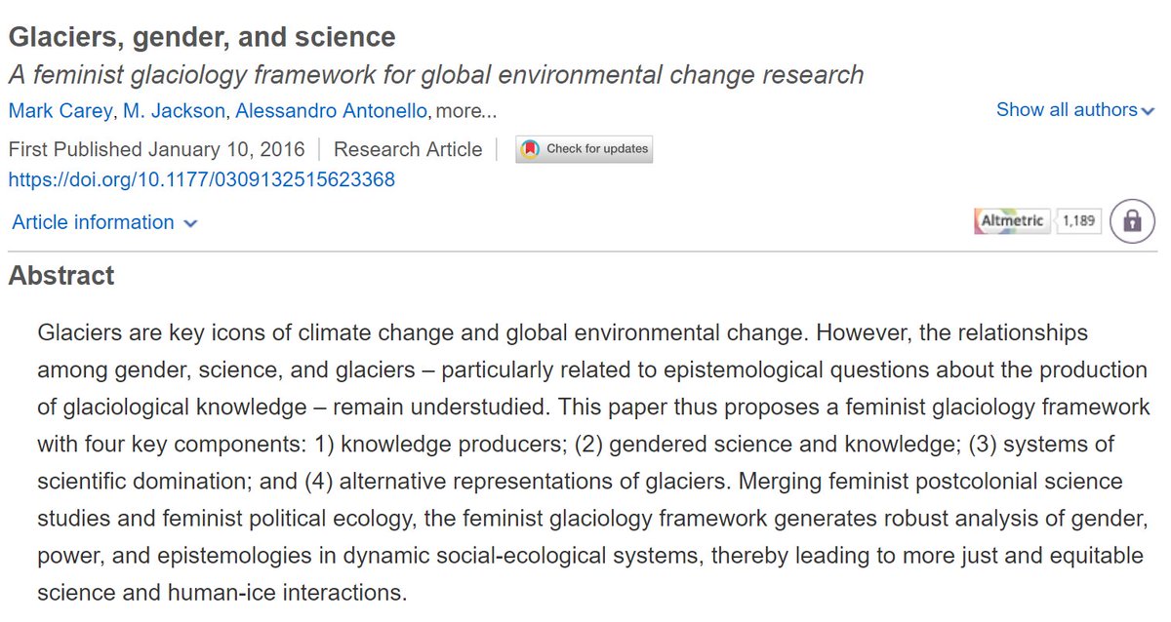This screenshot has height=622, width=1171.
Task: Click the Glaciers, gender, and science title
Action: tap(202, 38)
